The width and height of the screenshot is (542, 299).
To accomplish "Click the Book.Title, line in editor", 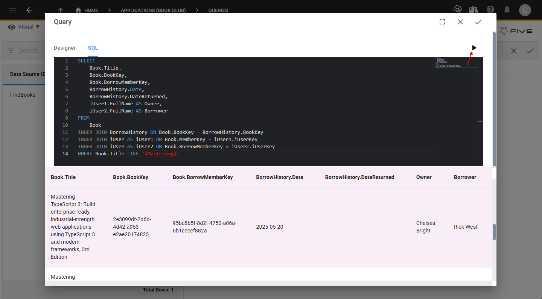I will pos(105,68).
